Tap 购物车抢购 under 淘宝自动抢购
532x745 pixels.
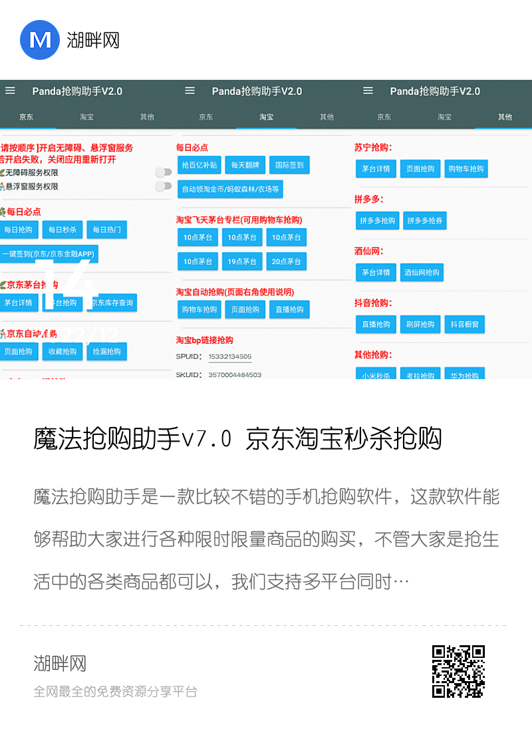(199, 309)
